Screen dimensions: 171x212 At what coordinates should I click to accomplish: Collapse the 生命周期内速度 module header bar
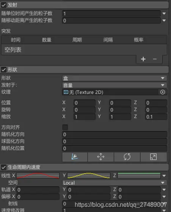(x=84, y=167)
